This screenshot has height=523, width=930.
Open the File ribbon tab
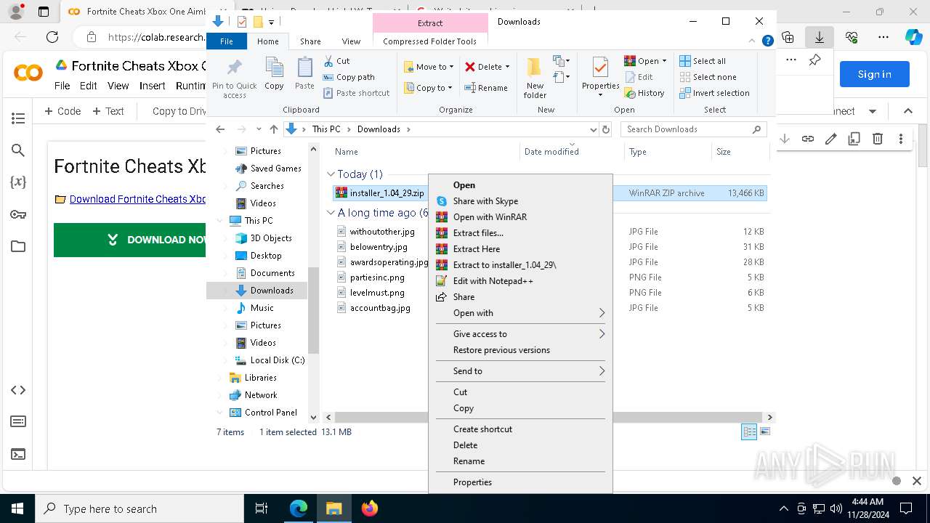pos(227,41)
